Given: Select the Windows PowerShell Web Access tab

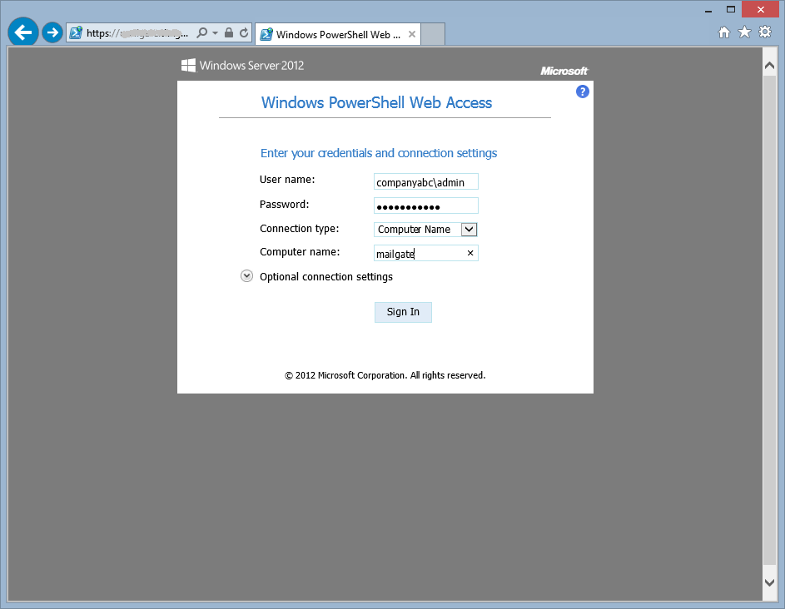Looking at the screenshot, I should coord(333,35).
